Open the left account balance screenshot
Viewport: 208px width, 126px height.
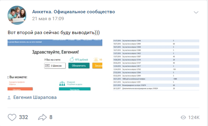[55, 65]
